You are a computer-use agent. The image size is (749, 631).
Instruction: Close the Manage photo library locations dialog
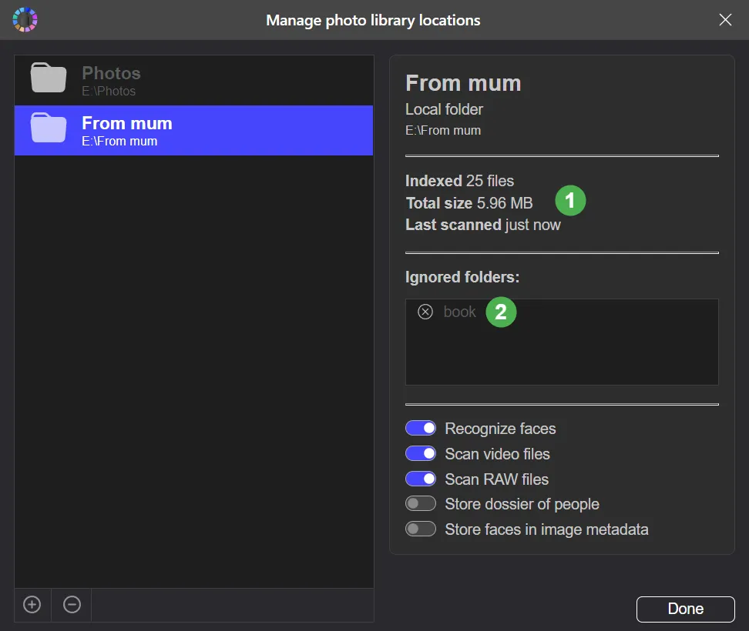[x=725, y=19]
